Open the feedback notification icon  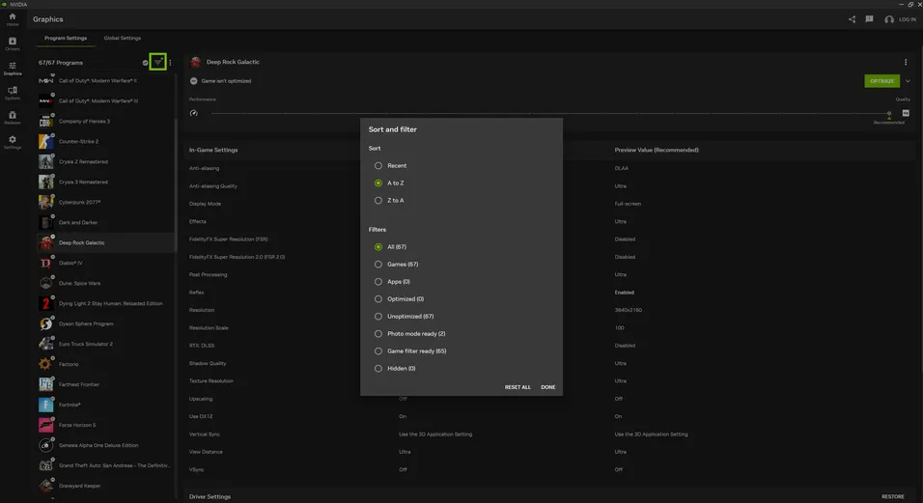coord(870,19)
